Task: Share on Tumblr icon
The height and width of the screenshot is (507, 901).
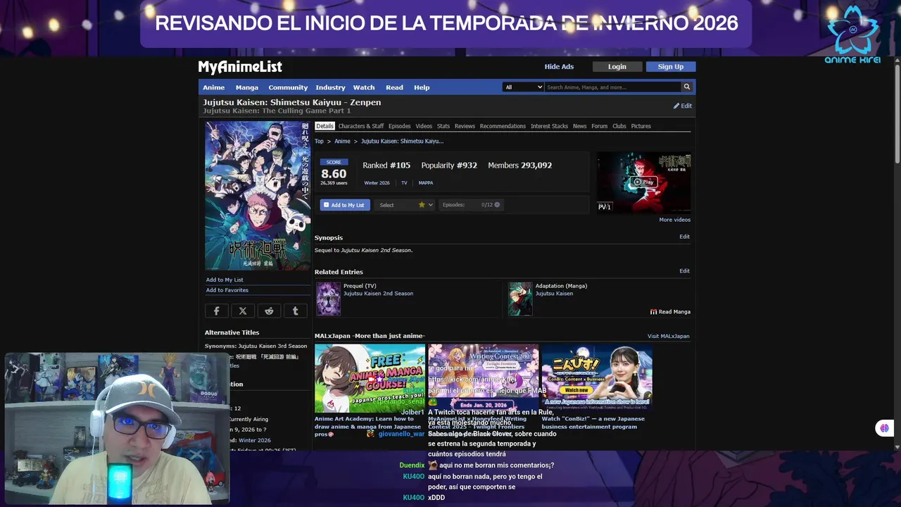Action: point(295,311)
